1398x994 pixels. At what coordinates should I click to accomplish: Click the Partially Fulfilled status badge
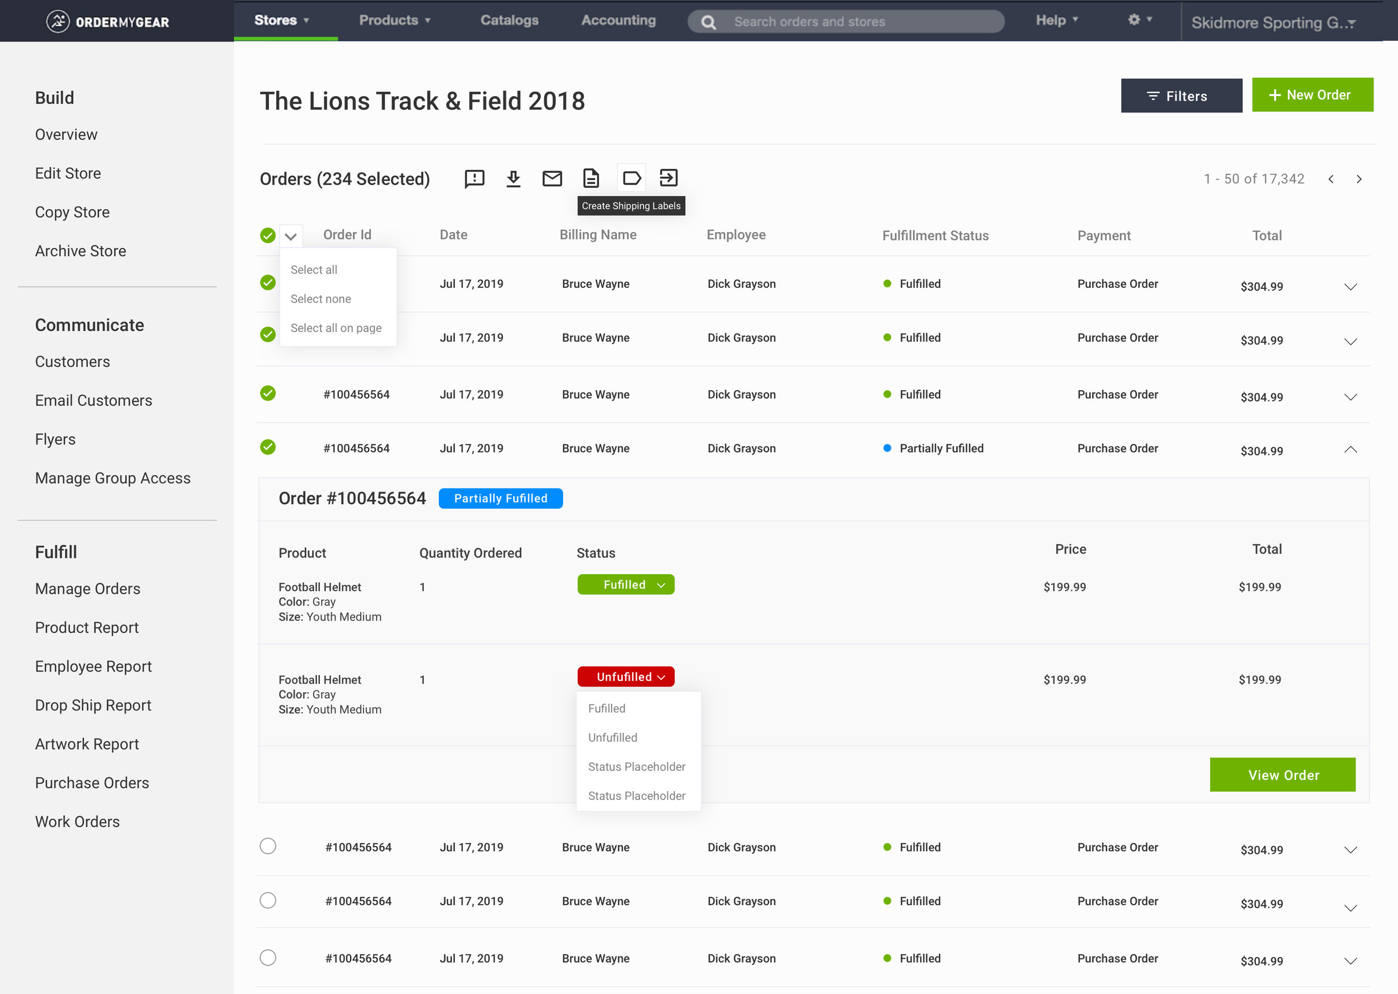[500, 498]
